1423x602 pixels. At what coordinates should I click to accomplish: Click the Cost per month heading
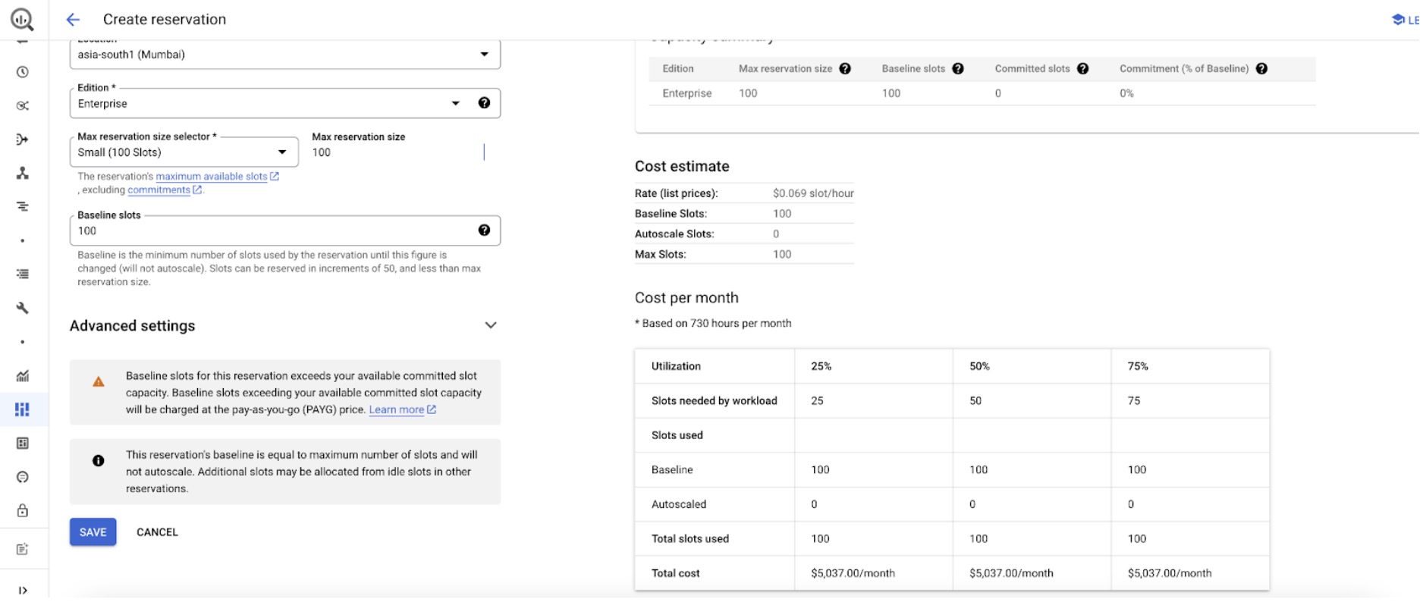(x=686, y=298)
